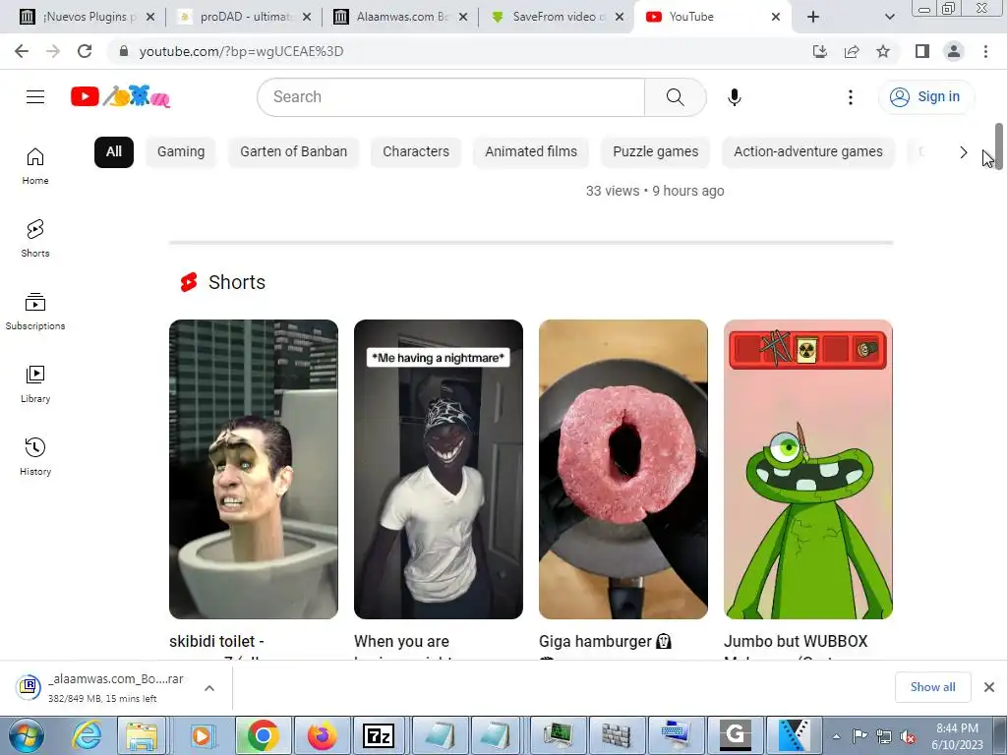Open skibidi toilet short thumbnail
Viewport: 1007px width, 755px height.
254,469
